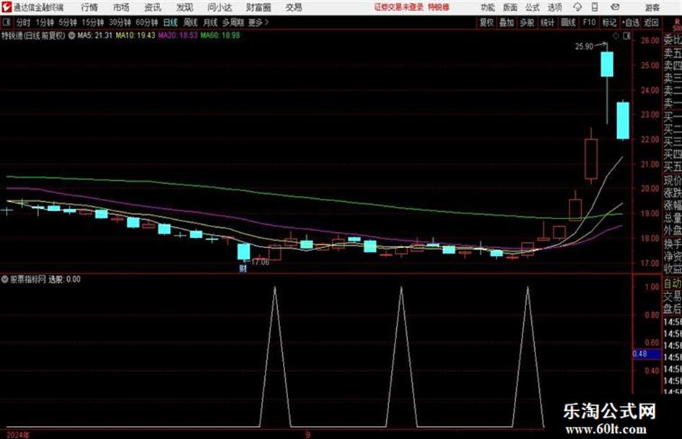The image size is (682, 439).
Task: Click the 叠加 overlay button
Action: (507, 22)
